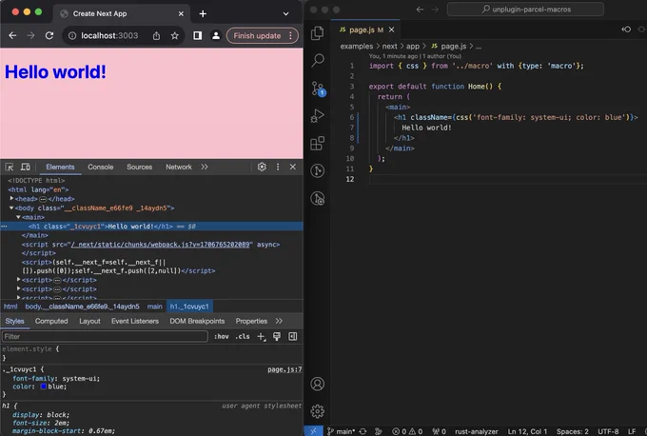Click the remote window icon in status bar
This screenshot has height=436, width=647.
point(313,431)
